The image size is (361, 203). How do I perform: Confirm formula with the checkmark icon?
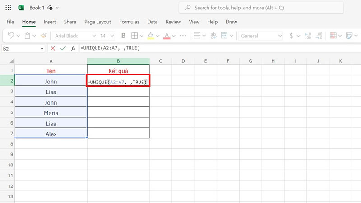(x=62, y=48)
